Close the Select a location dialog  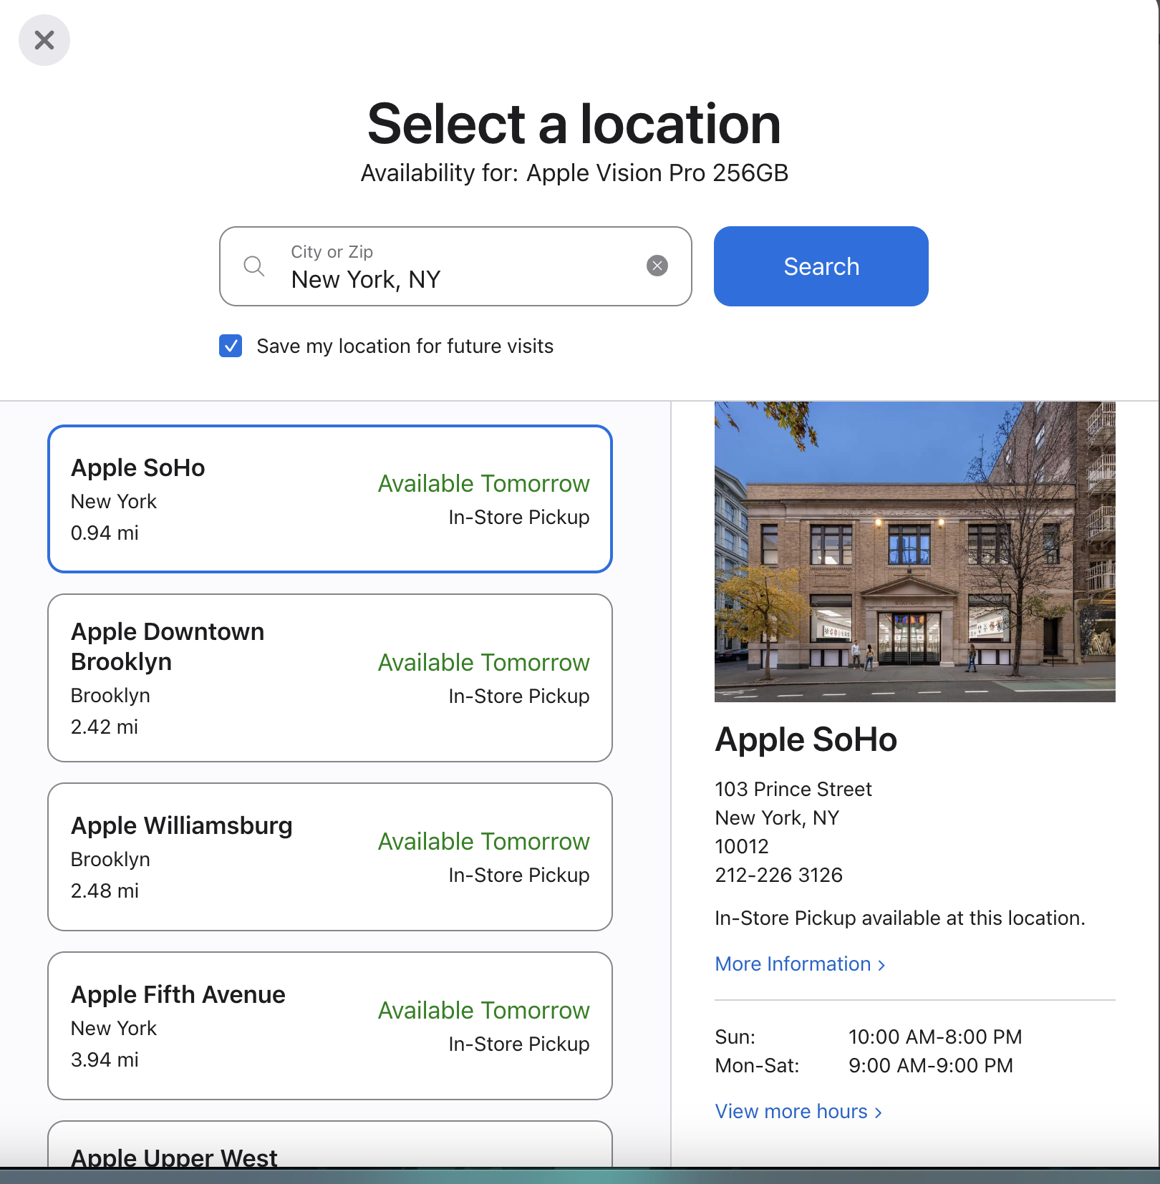[x=44, y=40]
